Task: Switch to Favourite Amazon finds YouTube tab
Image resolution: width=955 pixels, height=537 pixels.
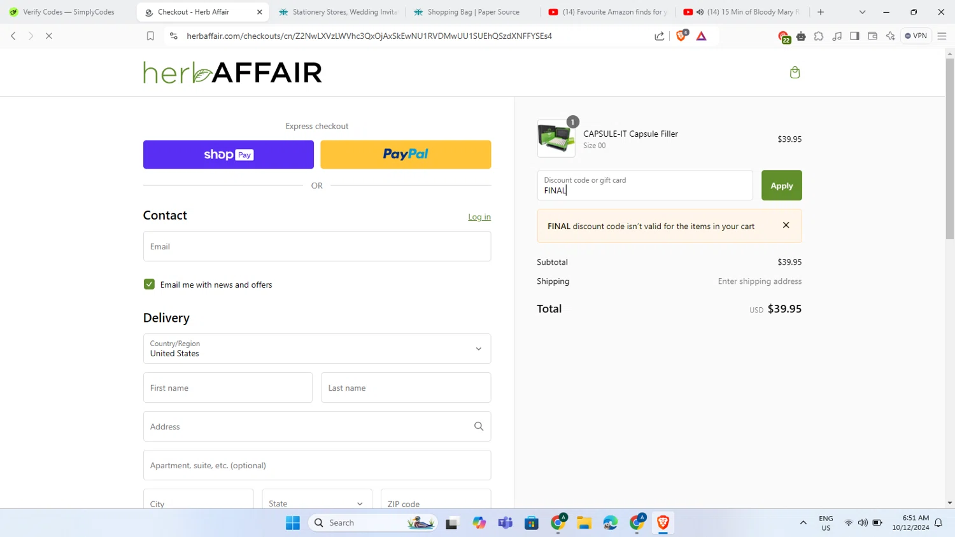Action: tap(607, 12)
